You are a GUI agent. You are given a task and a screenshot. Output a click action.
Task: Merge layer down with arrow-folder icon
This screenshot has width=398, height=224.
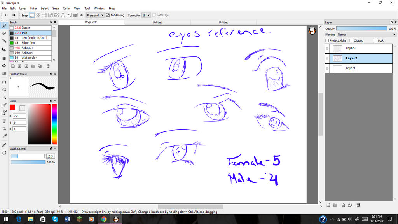[350, 205]
